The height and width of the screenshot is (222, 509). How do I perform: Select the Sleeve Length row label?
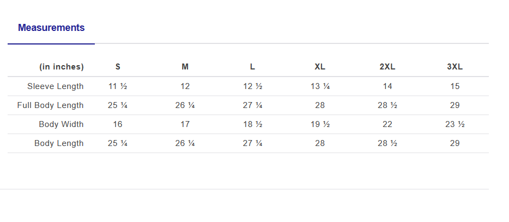tap(56, 86)
